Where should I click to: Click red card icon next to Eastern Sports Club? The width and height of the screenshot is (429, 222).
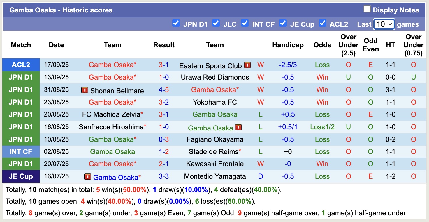247,65
